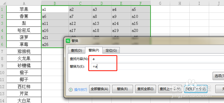Click cell containing a3

tap(102, 9)
